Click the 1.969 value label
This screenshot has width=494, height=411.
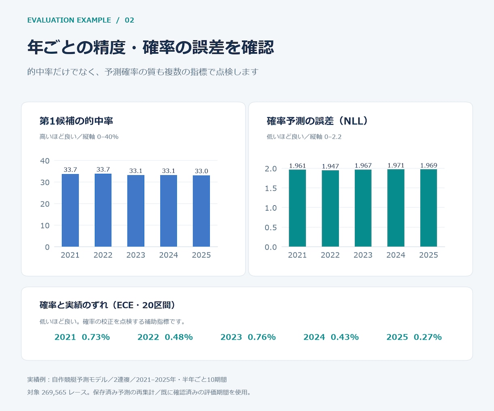click(x=428, y=165)
